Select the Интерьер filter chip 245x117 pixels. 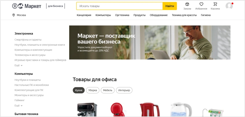[124, 90]
